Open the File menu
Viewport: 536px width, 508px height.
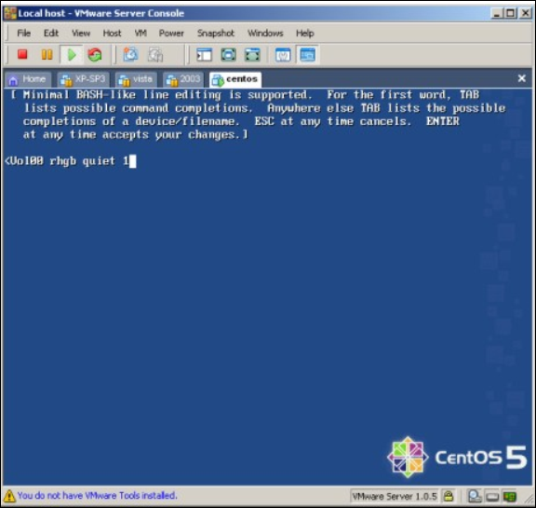point(23,34)
